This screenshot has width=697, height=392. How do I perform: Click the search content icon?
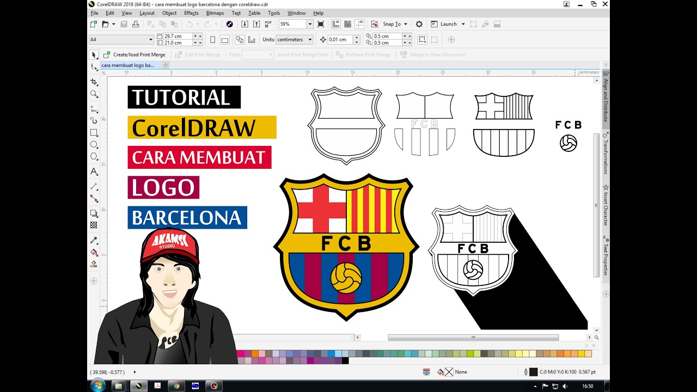point(229,24)
